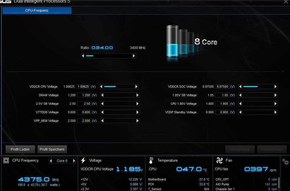
Task: Lower 1.05V SB Voltage with left arrow
Action: coord(240,95)
